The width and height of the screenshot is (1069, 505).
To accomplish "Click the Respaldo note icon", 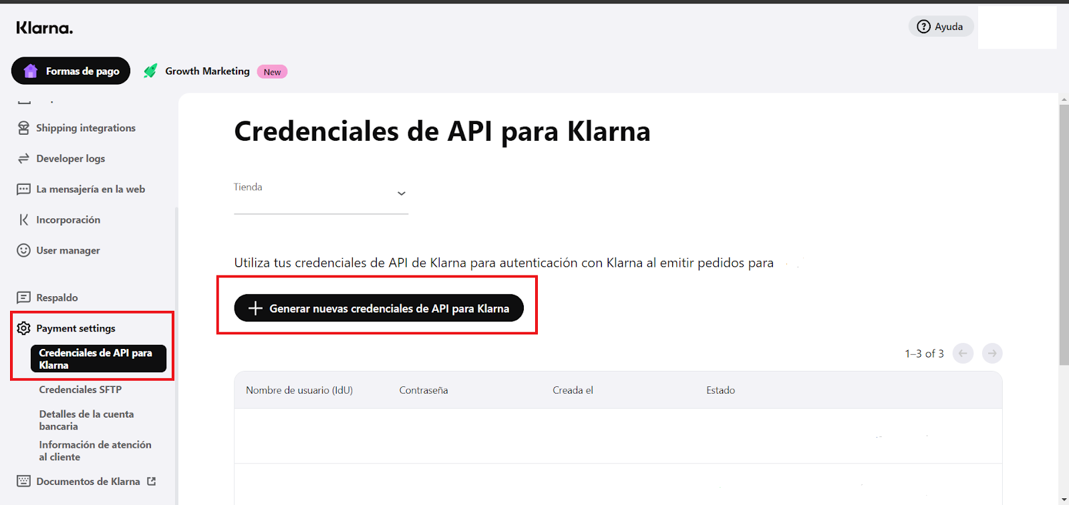I will pyautogui.click(x=23, y=298).
